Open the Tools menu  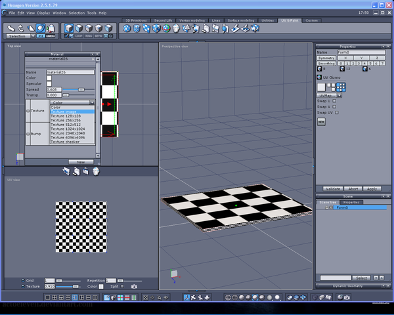pos(91,12)
